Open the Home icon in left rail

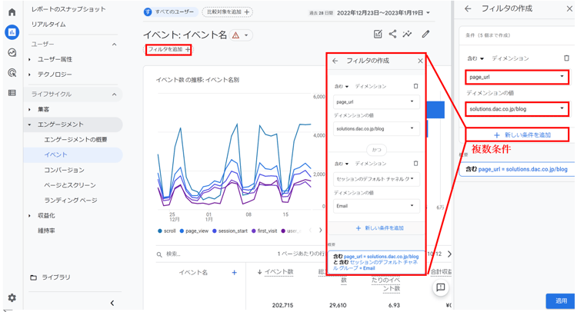click(x=12, y=12)
